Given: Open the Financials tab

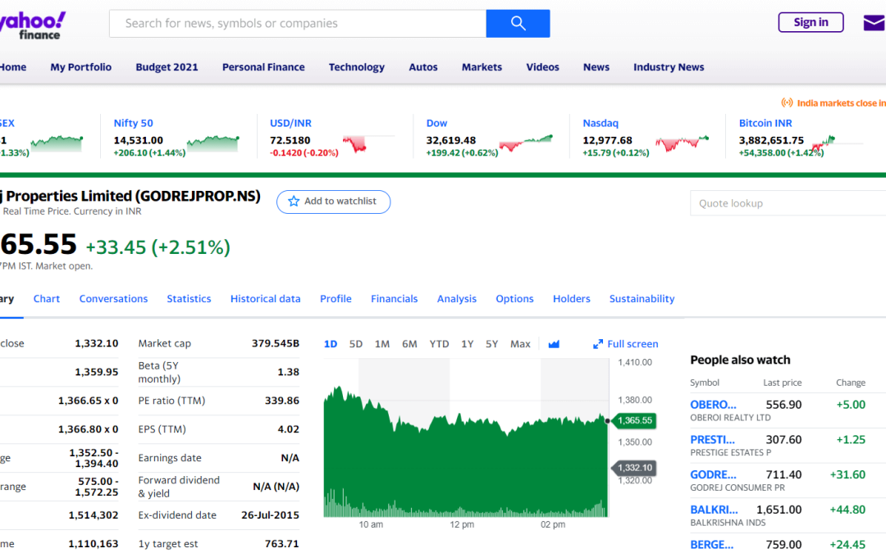Looking at the screenshot, I should point(395,298).
